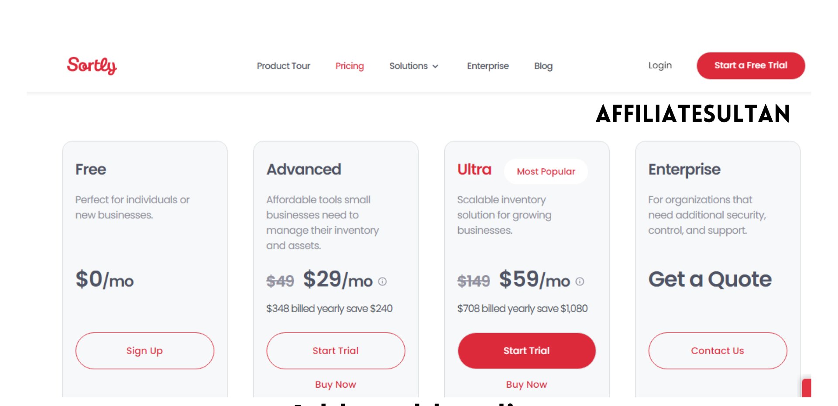This screenshot has width=838, height=406.
Task: Click Contact Us on Enterprise plan
Action: [x=718, y=351]
